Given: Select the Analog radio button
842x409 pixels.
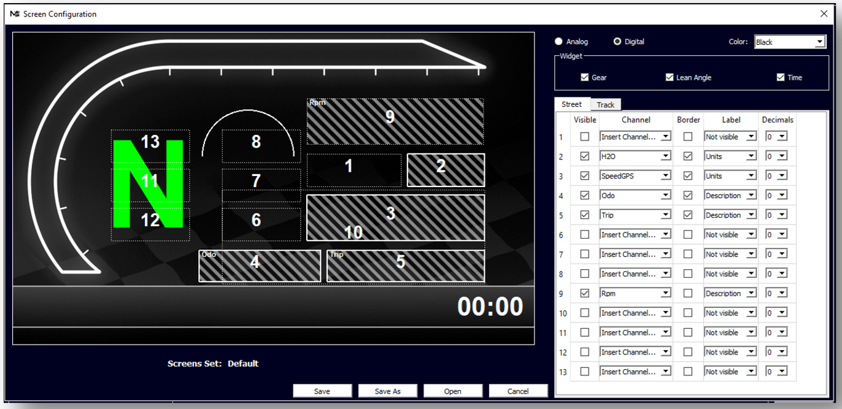Looking at the screenshot, I should tap(558, 42).
